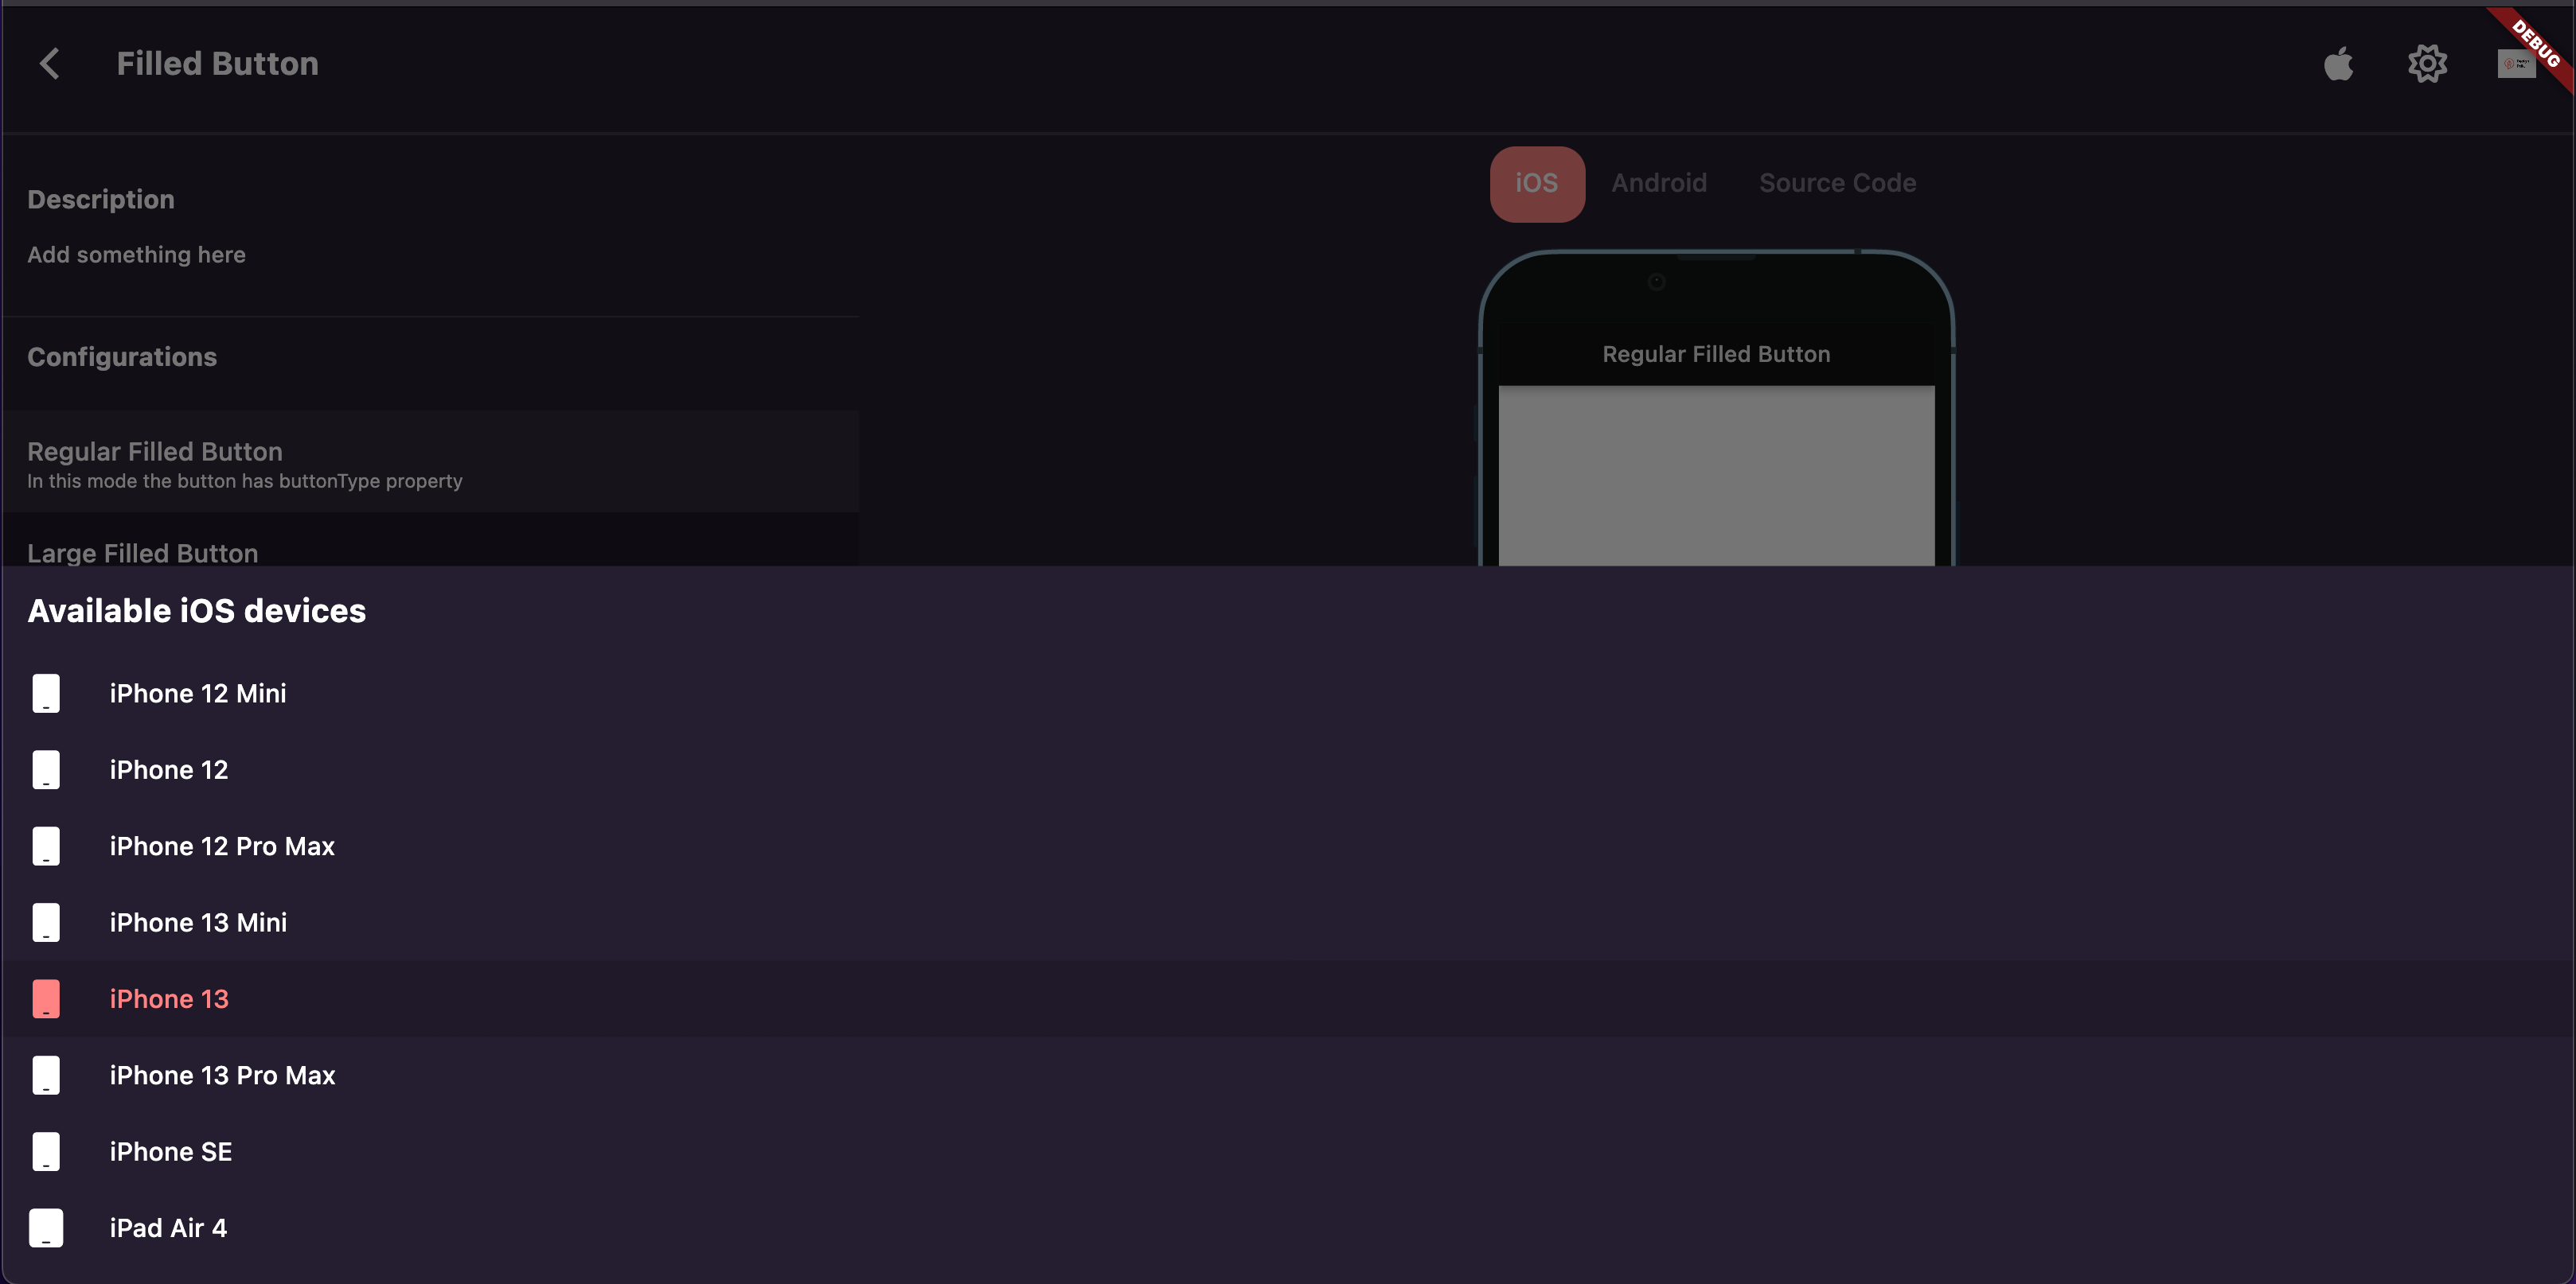Click the iPhone 12 Mini device icon

tap(46, 692)
